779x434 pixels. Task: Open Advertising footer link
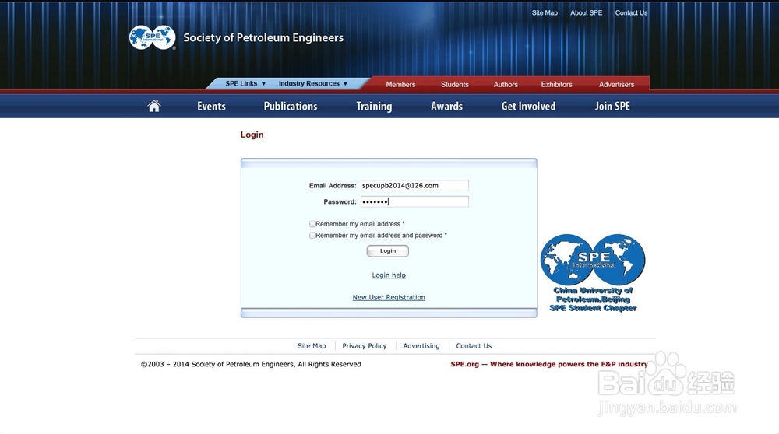421,345
